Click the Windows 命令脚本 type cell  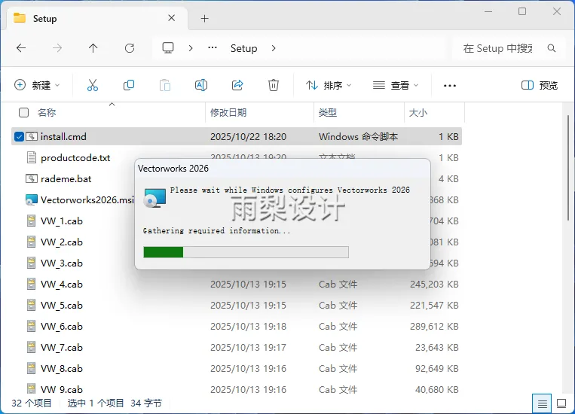click(x=358, y=137)
